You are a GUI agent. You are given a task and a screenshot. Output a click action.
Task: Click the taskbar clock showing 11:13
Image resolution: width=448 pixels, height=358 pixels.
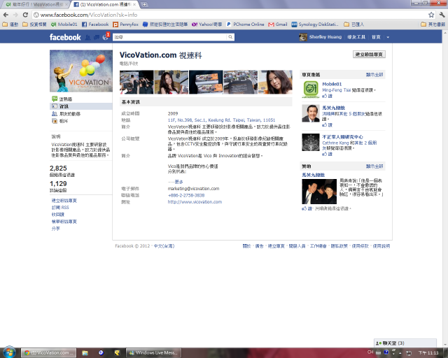click(428, 353)
